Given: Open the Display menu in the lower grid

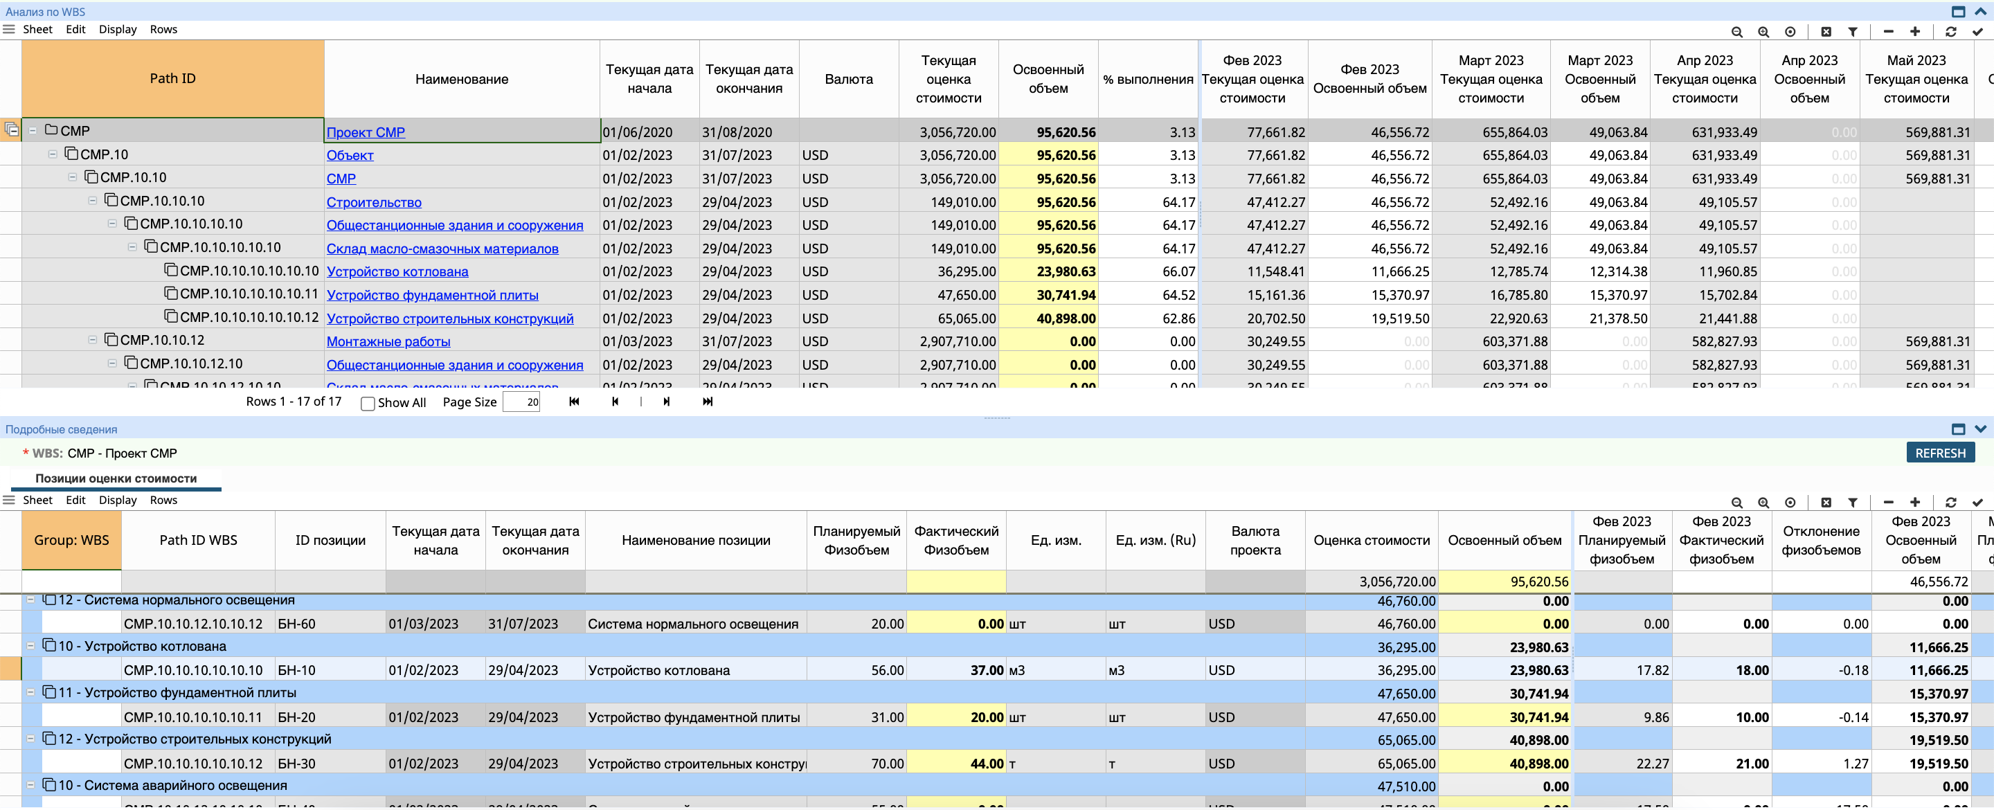Looking at the screenshot, I should pyautogui.click(x=118, y=501).
